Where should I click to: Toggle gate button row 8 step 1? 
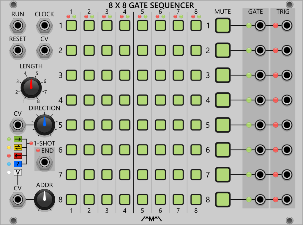pos(71,199)
